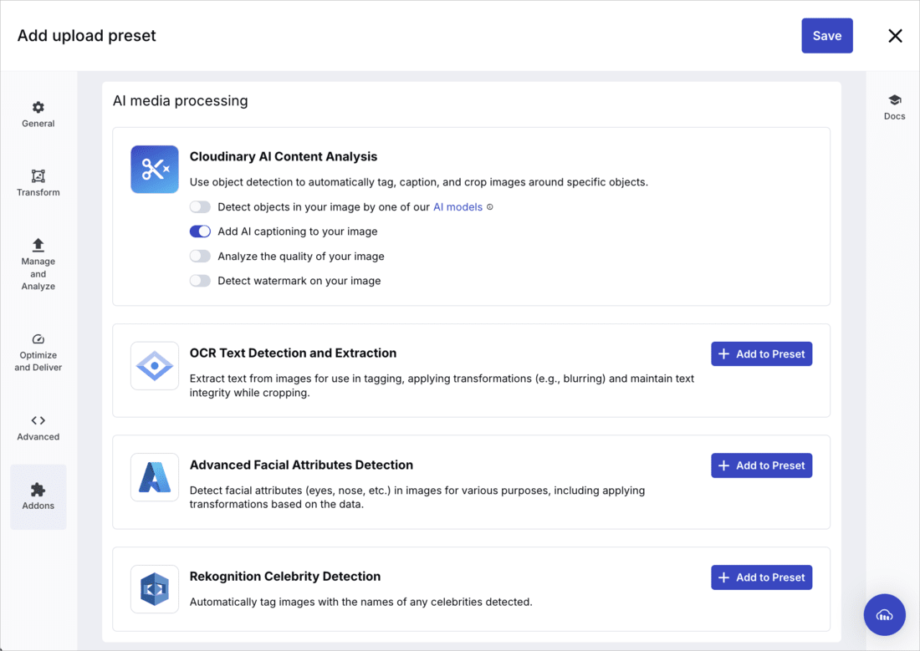Add Advanced Facial Attributes Detection to preset

pyautogui.click(x=762, y=465)
